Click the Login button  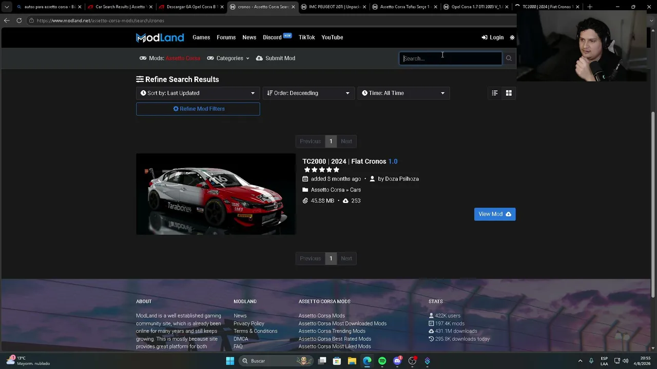(x=493, y=37)
